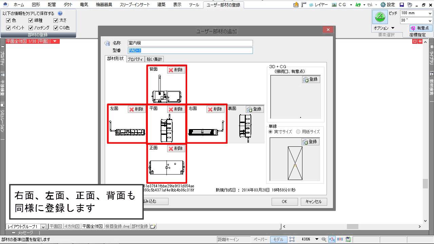Viewport: 434px width, 244px height.
Task: Toggle the CG色 checkbox
Action: pyautogui.click(x=56, y=28)
